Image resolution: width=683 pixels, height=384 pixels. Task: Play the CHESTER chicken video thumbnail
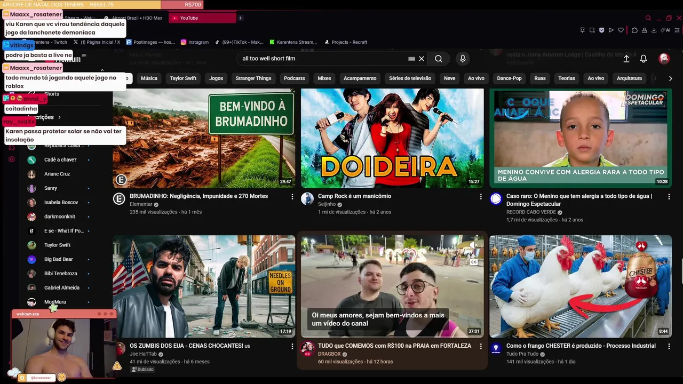point(581,286)
